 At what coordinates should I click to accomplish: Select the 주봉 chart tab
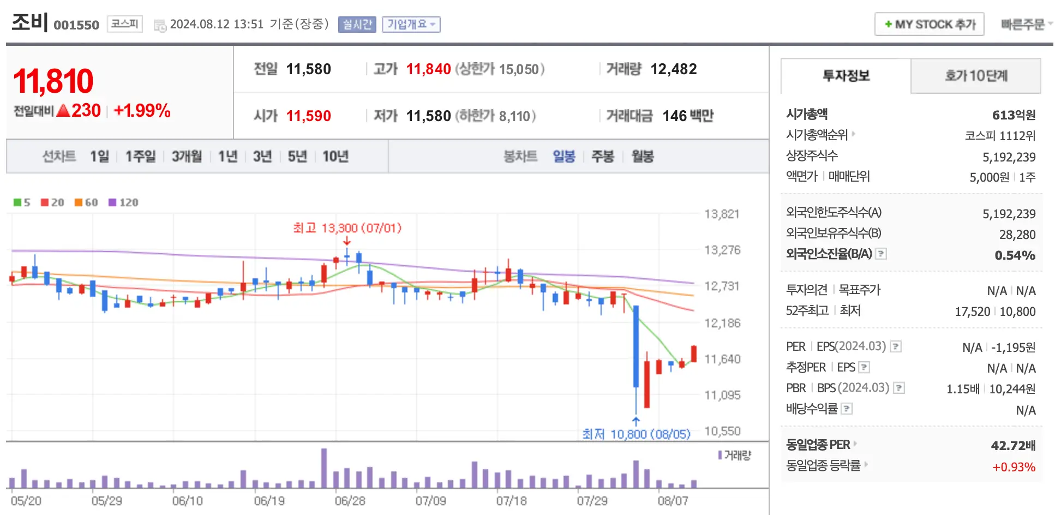point(603,157)
